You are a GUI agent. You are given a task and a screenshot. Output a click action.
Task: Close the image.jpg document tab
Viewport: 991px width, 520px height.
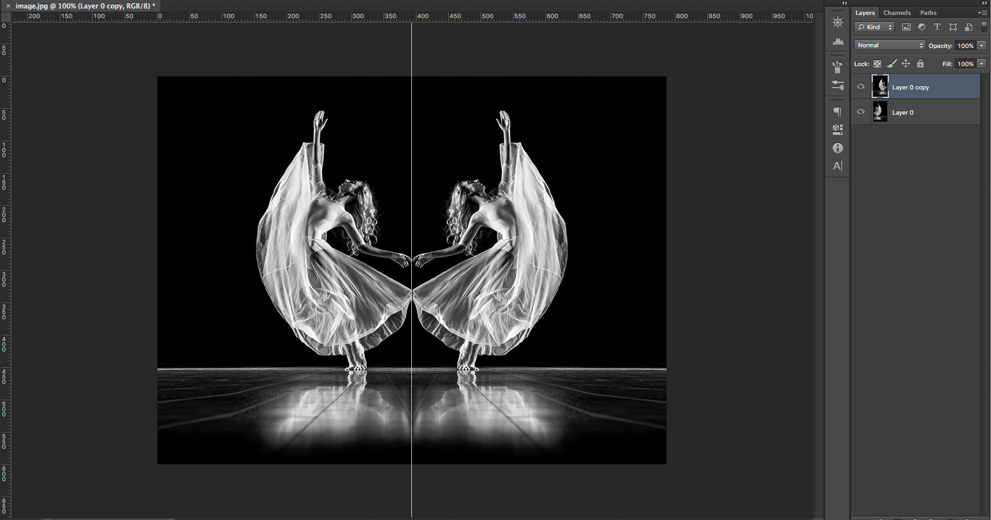[x=8, y=5]
